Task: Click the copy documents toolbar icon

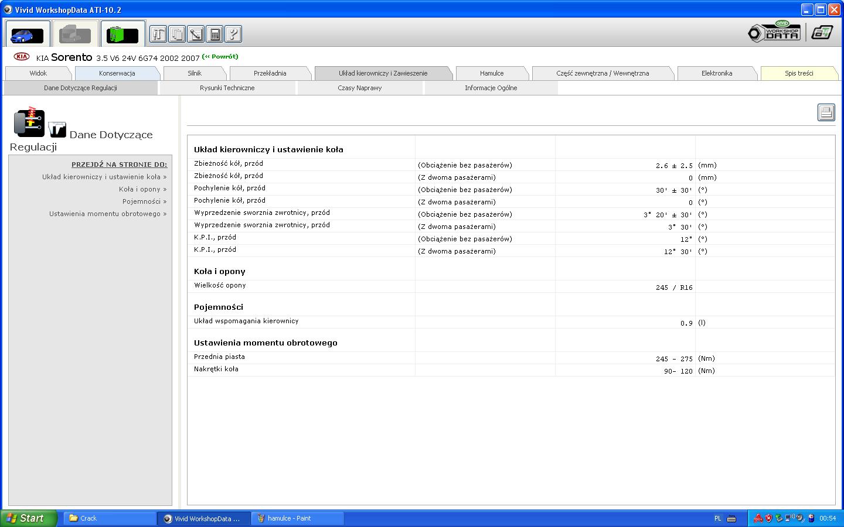Action: pyautogui.click(x=177, y=34)
